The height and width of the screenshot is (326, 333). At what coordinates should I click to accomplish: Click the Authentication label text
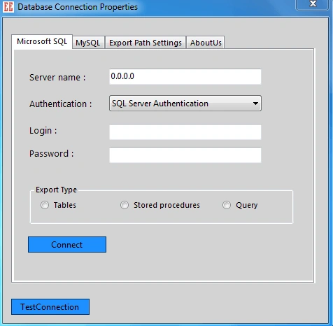[x=61, y=104]
